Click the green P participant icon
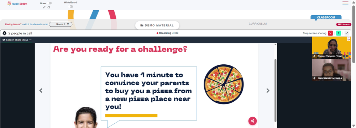 point(339,33)
